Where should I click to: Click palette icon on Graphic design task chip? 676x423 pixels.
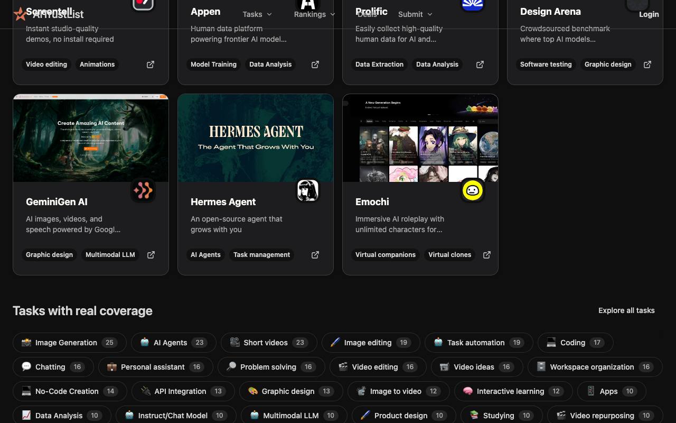[253, 391]
